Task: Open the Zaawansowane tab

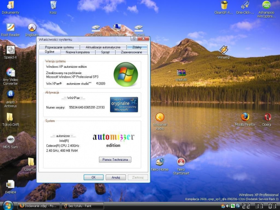Action: [131, 52]
